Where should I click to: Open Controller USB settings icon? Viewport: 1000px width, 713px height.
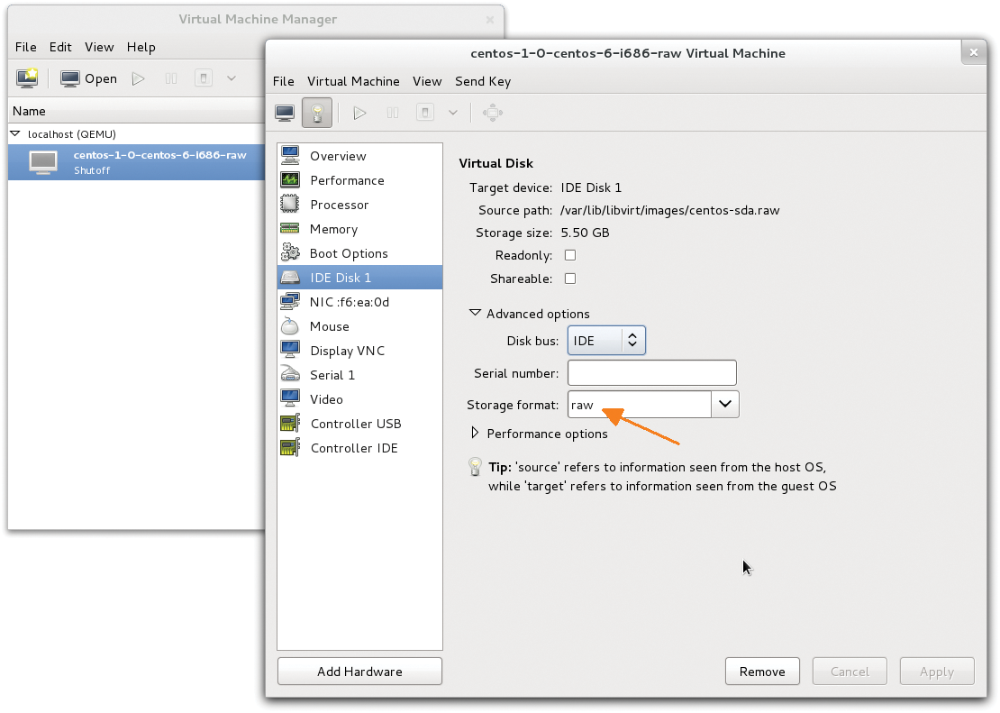290,424
